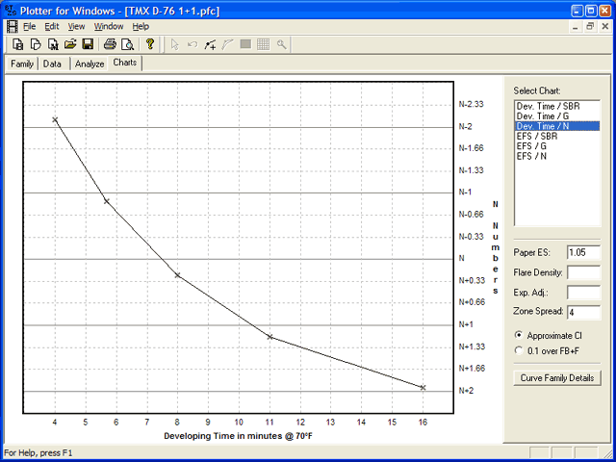Click the "N+2" axis label

(x=466, y=391)
